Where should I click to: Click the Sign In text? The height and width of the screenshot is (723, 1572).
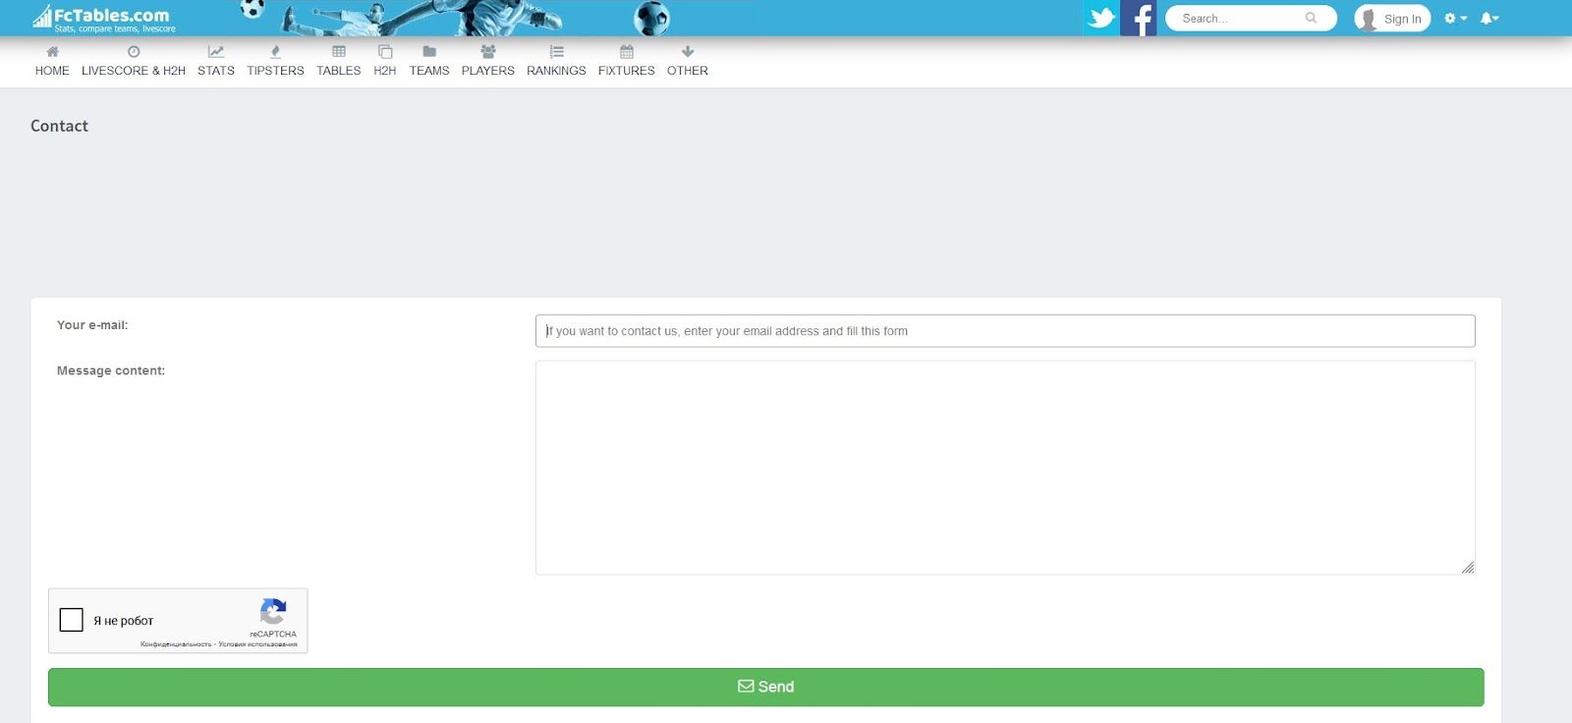(x=1402, y=19)
